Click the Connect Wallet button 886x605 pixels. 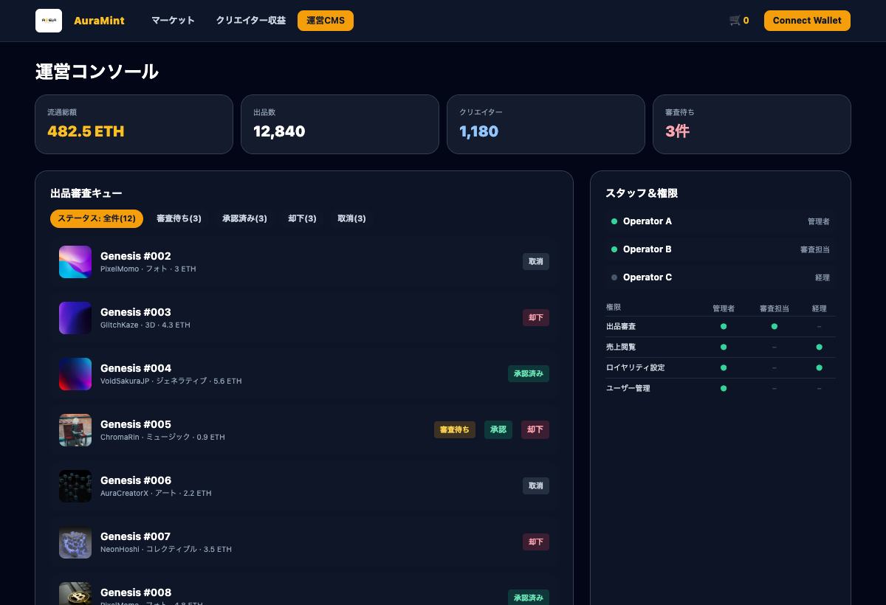pos(807,21)
